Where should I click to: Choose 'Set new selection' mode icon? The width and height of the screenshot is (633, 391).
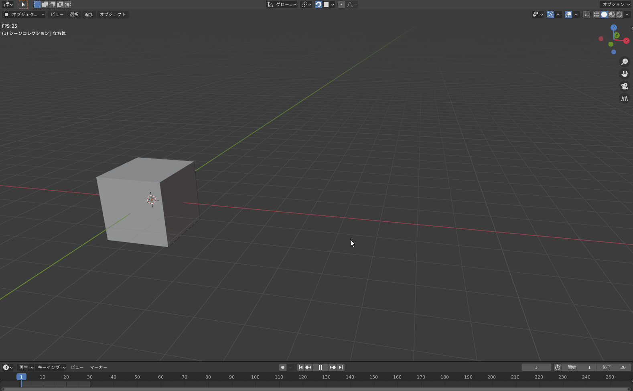(37, 4)
